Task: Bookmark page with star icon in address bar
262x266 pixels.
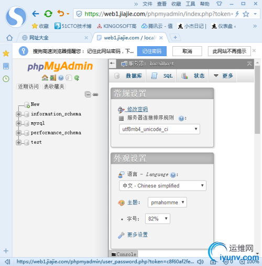Action: click(246, 14)
